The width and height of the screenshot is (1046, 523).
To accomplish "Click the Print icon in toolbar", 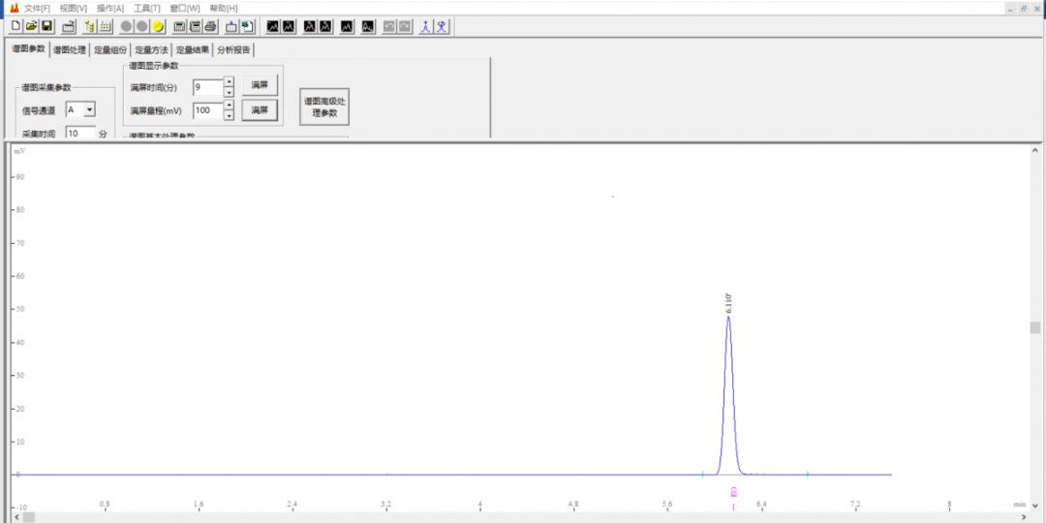I will coord(210,26).
